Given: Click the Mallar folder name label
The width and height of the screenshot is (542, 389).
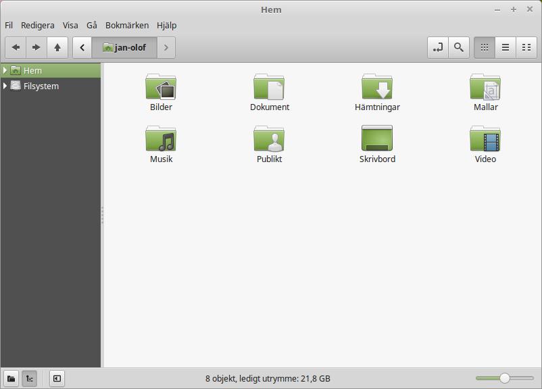Looking at the screenshot, I should 486,107.
